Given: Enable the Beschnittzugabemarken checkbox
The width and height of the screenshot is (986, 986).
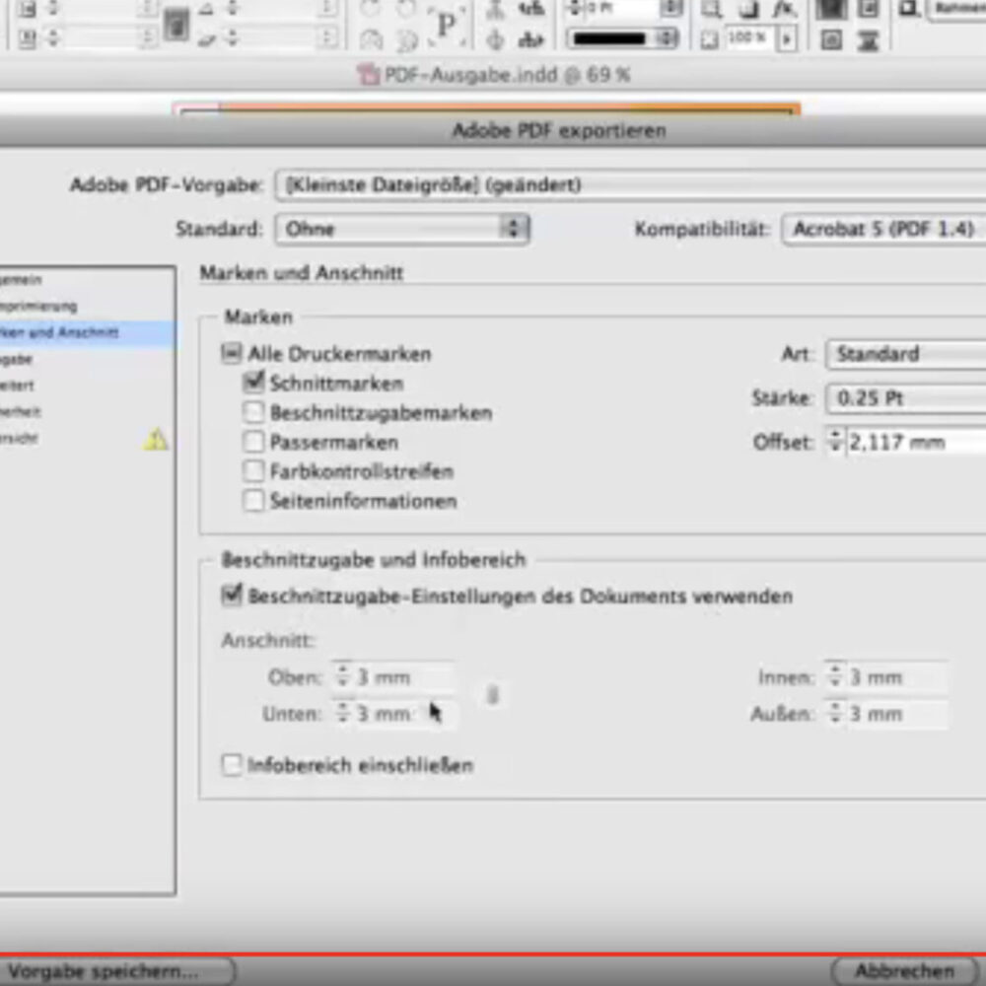Looking at the screenshot, I should pyautogui.click(x=253, y=412).
